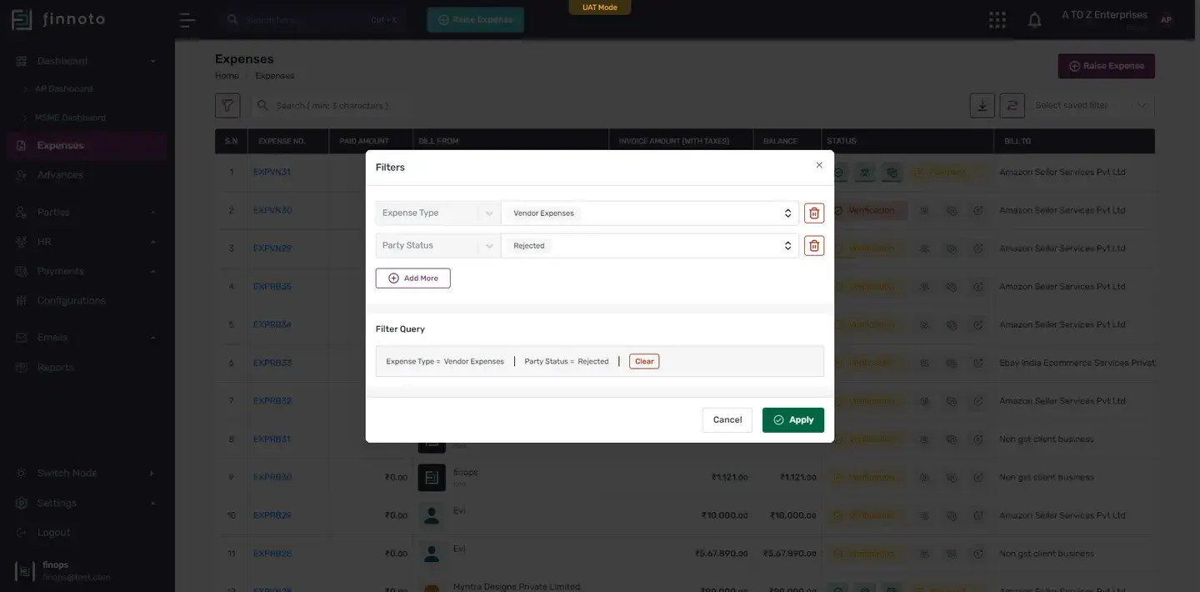Open the AP user avatar menu
1200x592 pixels.
point(1166,20)
